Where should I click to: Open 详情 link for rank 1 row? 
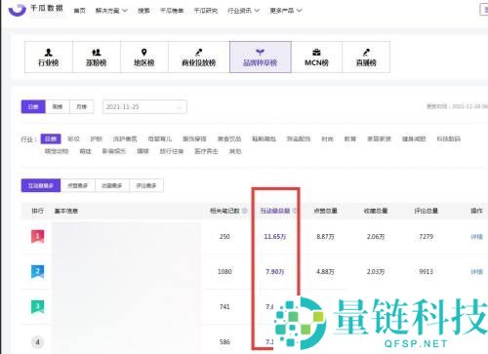476,237
